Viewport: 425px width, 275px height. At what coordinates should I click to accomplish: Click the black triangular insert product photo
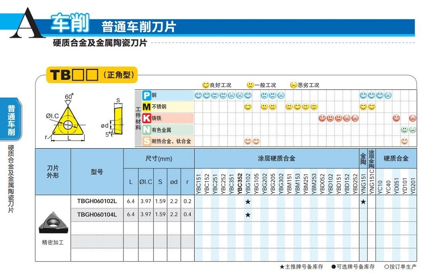pyautogui.click(x=54, y=223)
